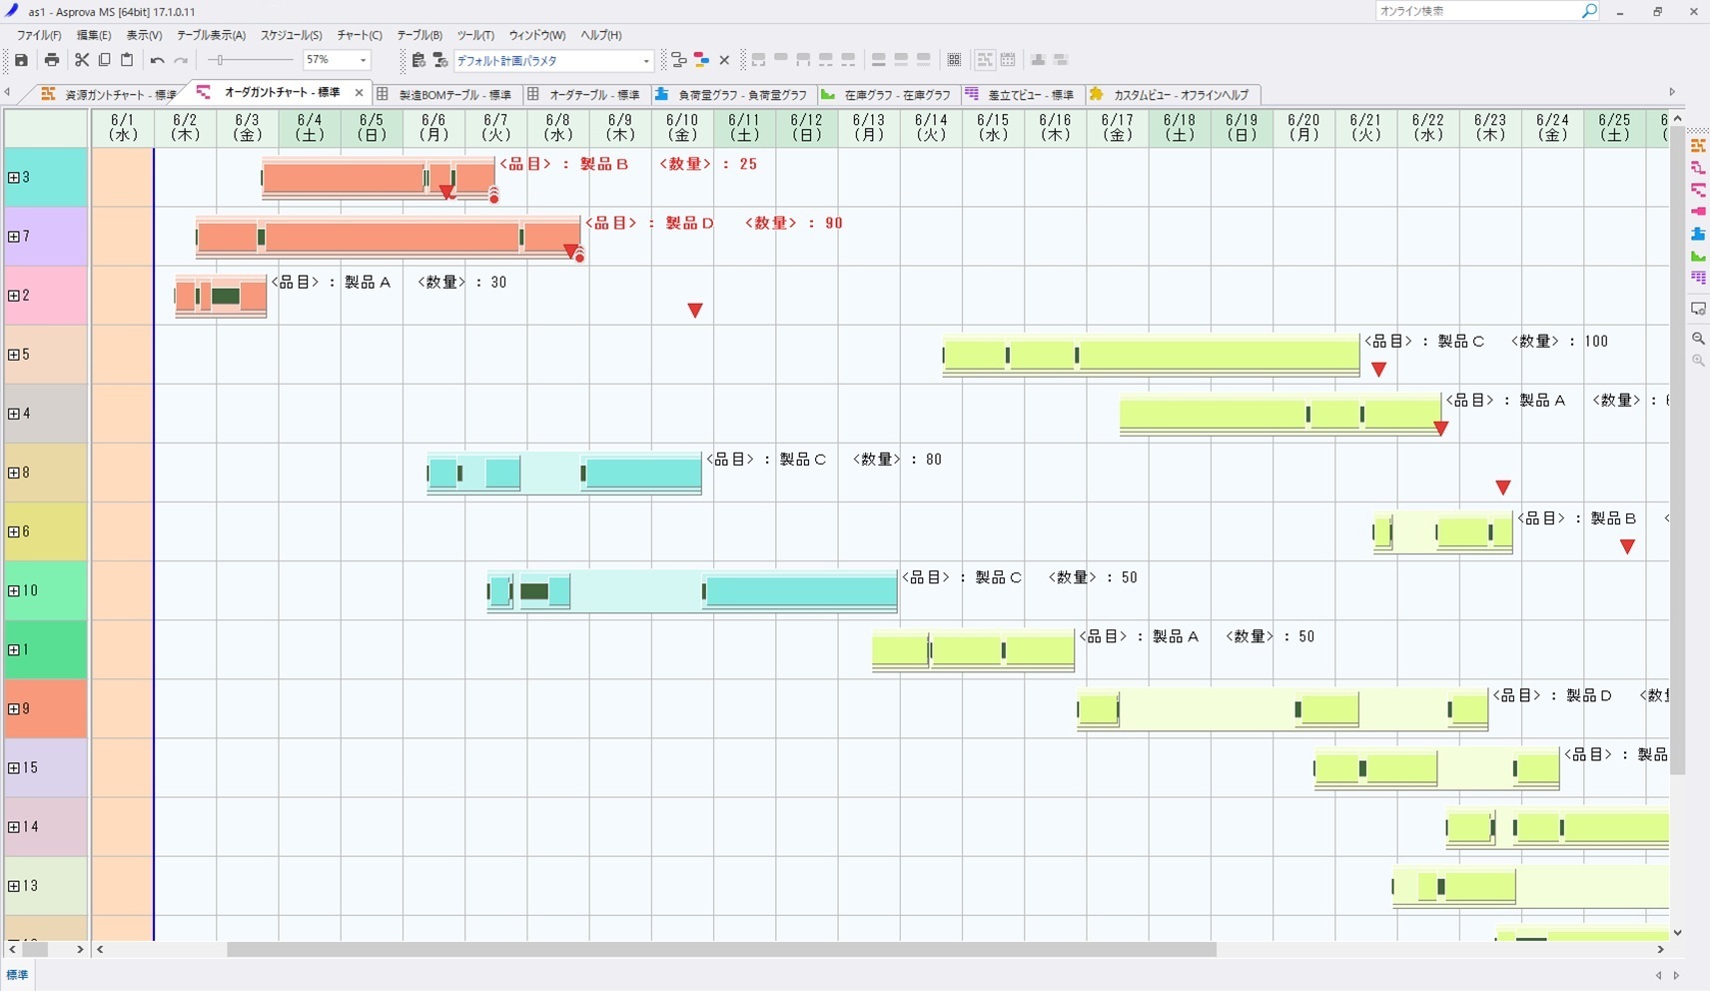Open the スケジュール(S) menu
The image size is (1710, 991).
click(291, 35)
